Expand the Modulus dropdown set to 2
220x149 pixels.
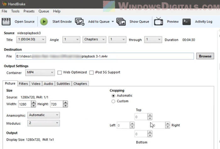point(43,123)
